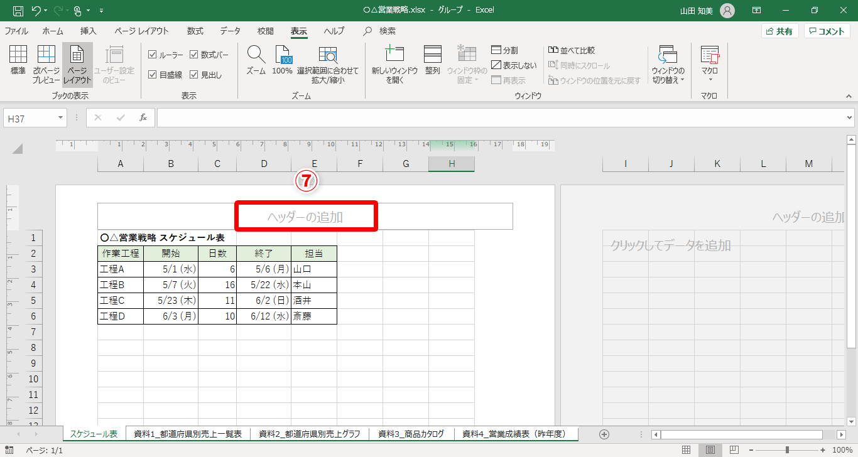858x457 pixels.
Task: Open 改ページプレビュー view
Action: point(46,64)
